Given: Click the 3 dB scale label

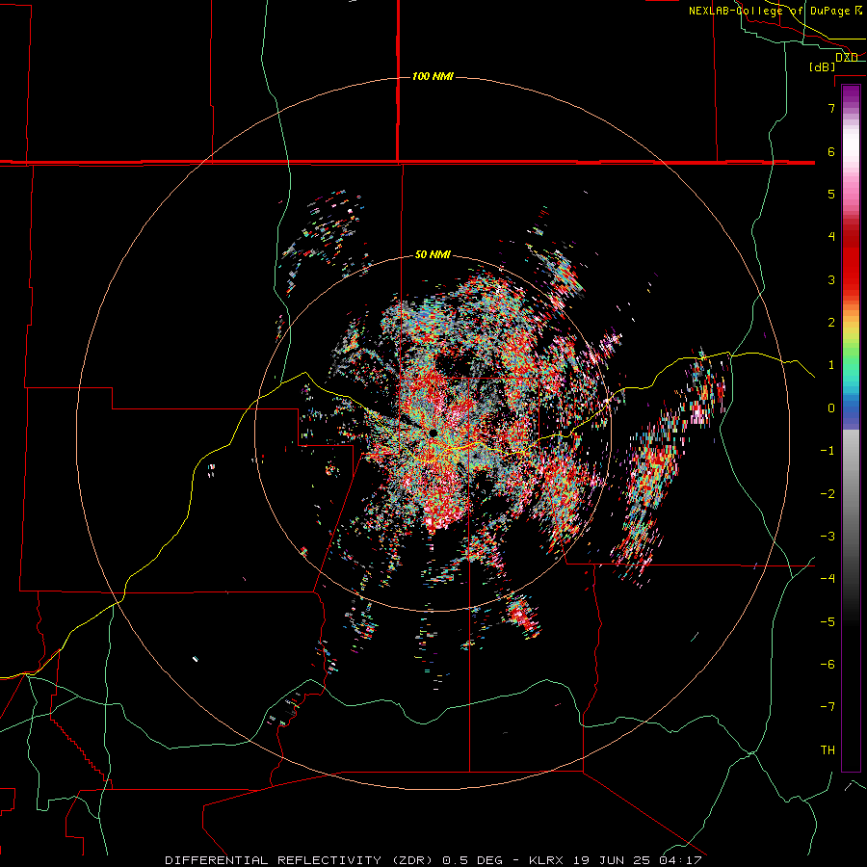Looking at the screenshot, I should point(831,279).
